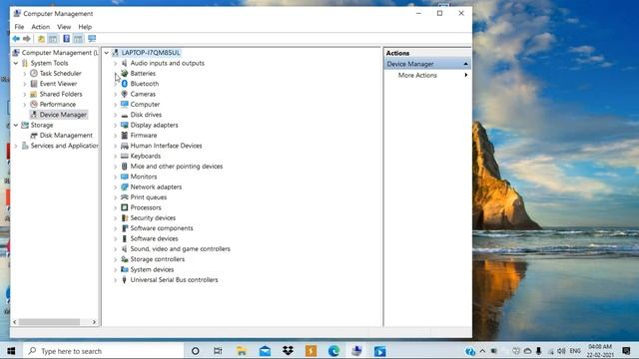Click the Processors icon
The width and height of the screenshot is (639, 359).
[124, 207]
